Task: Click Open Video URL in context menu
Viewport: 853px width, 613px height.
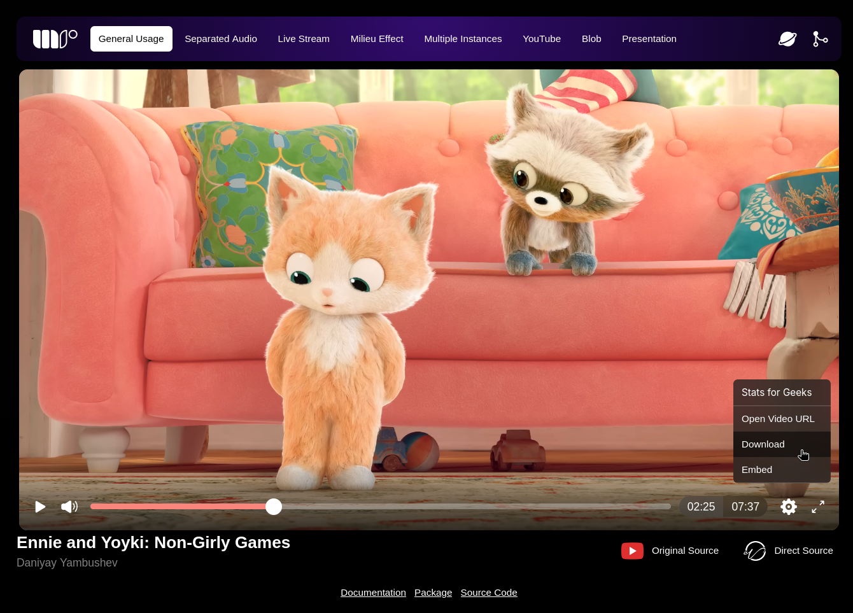Action: (x=778, y=419)
